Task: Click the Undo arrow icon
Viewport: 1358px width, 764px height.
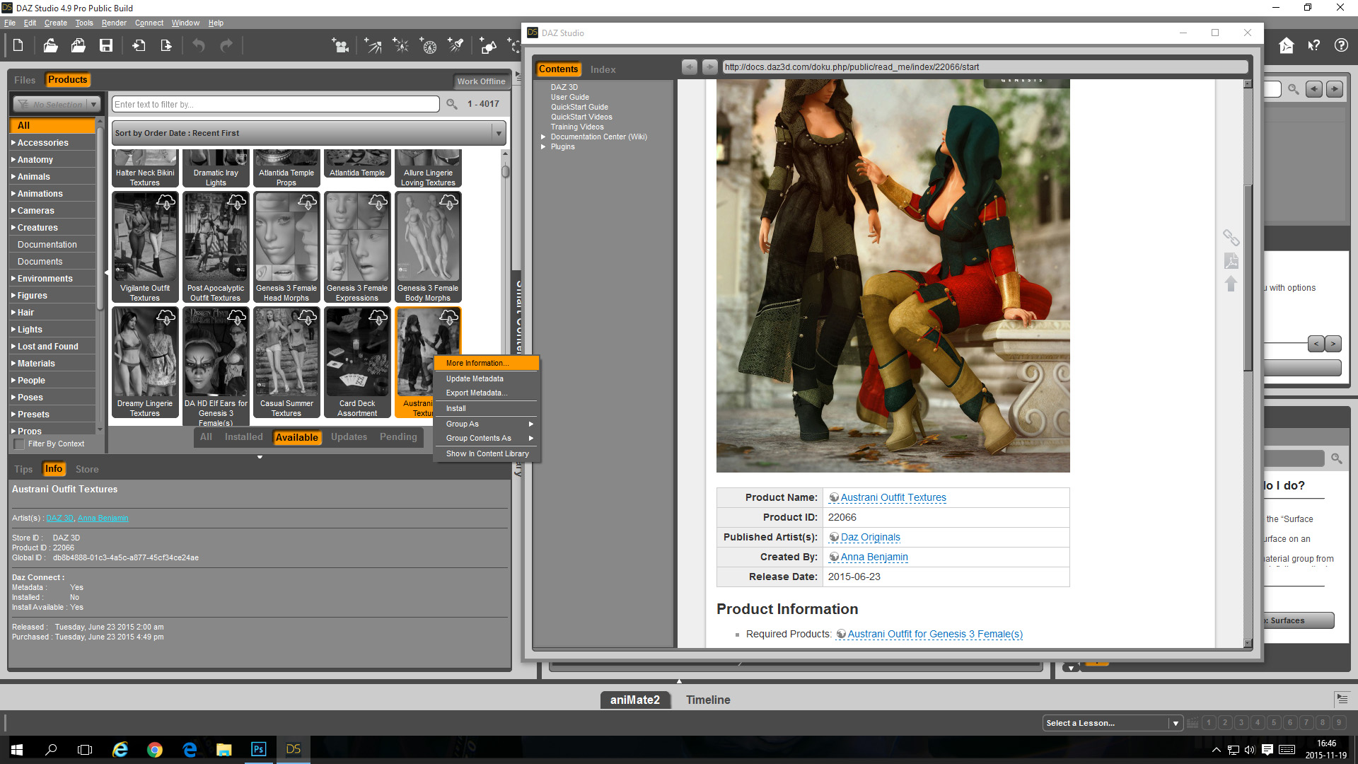Action: click(x=199, y=46)
